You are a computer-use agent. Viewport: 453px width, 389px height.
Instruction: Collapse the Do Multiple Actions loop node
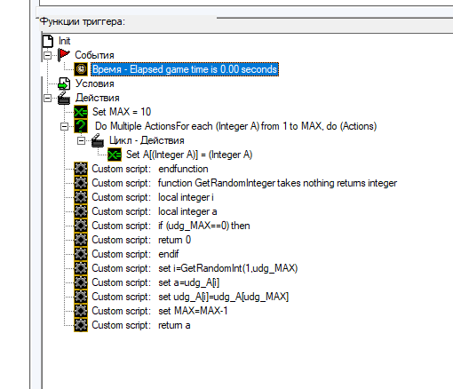tap(64, 127)
